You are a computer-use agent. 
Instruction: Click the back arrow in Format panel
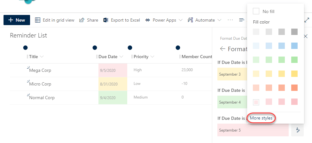tap(222, 49)
